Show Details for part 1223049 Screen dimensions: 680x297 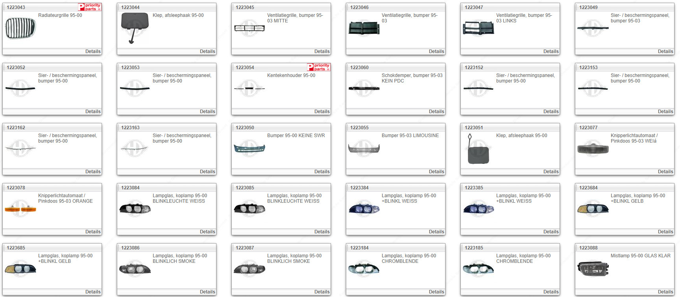pyautogui.click(x=665, y=51)
